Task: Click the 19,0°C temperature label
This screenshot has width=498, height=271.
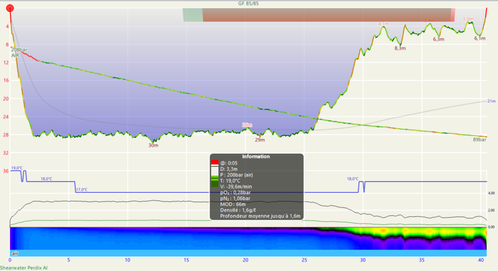Action: point(17,168)
